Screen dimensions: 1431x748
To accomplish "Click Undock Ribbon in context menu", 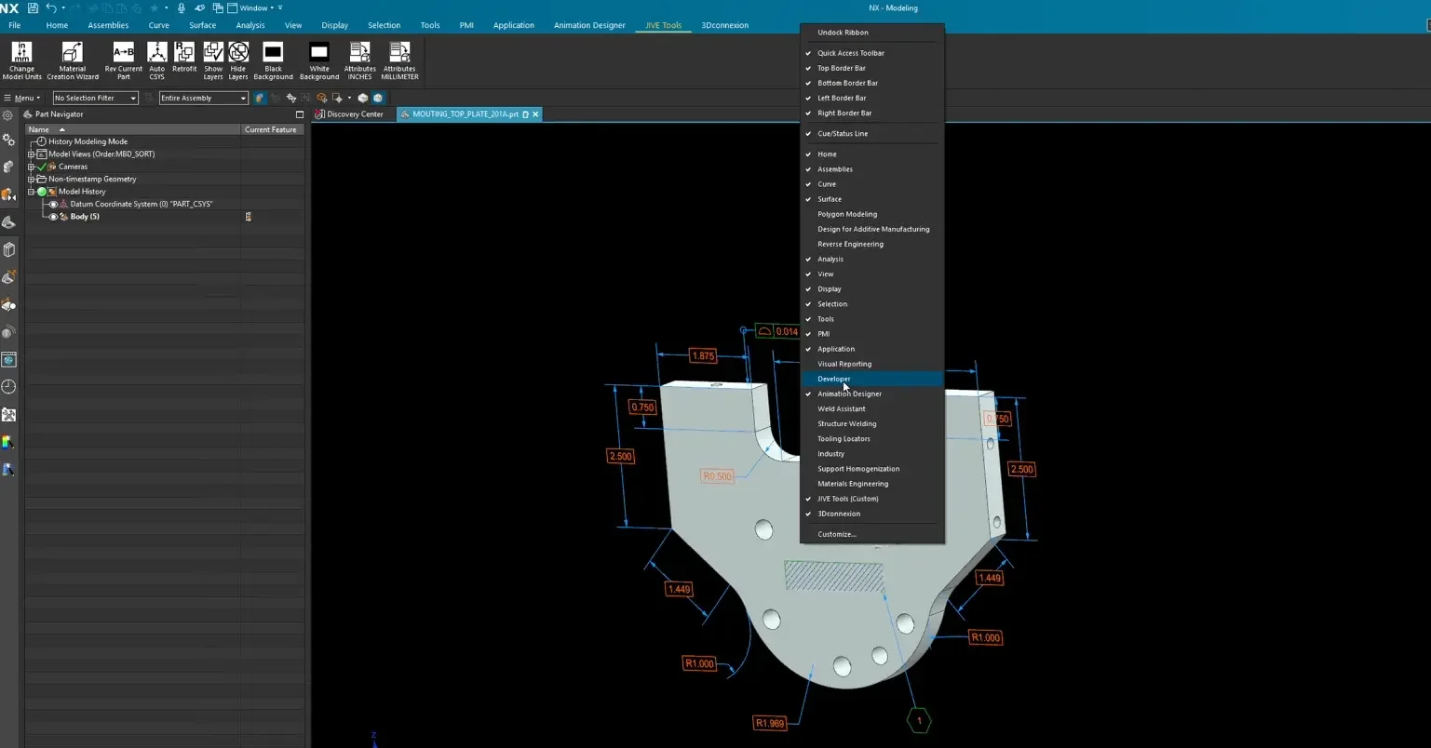I will point(843,33).
